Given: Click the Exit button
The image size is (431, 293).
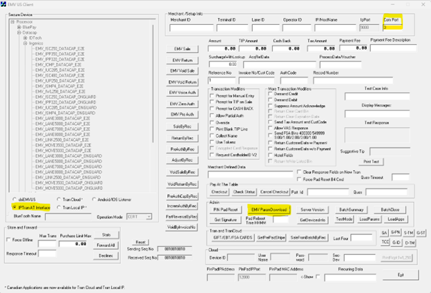Looking at the screenshot, I should coord(401,275).
